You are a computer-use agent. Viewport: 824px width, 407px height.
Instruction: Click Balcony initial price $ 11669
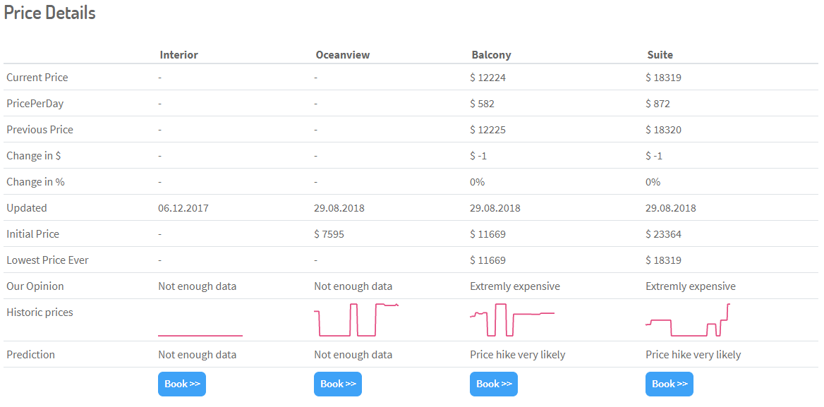pyautogui.click(x=487, y=234)
